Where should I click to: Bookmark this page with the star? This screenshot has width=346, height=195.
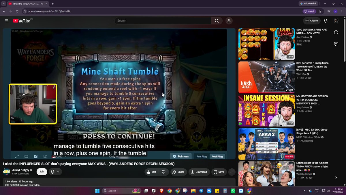[x=320, y=11]
